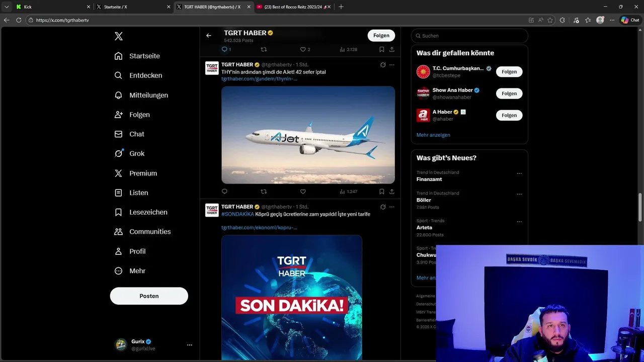This screenshot has width=644, height=362.
Task: Open a new browser tab
Action: coord(341,7)
